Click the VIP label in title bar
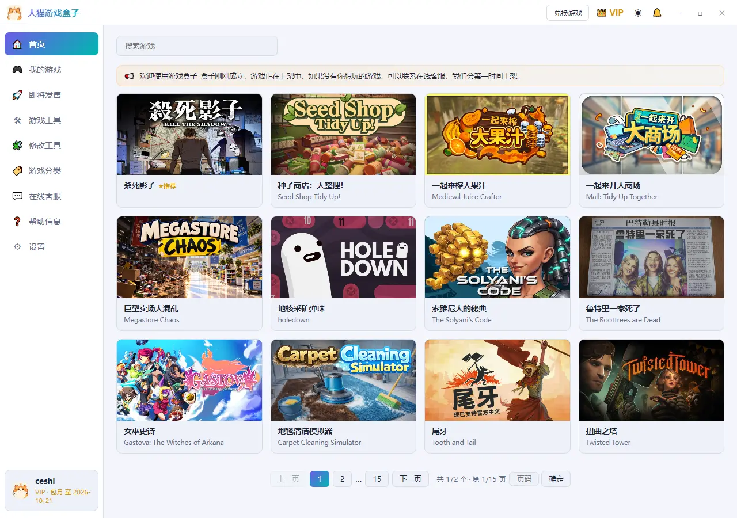Viewport: 737px width, 518px height. (x=617, y=13)
